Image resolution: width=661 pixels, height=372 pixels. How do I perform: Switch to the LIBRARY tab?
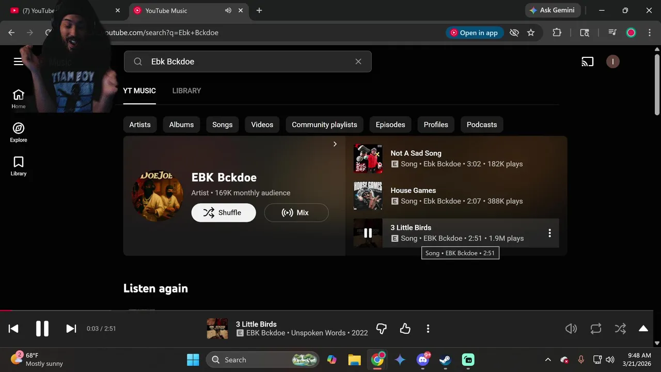point(186,90)
